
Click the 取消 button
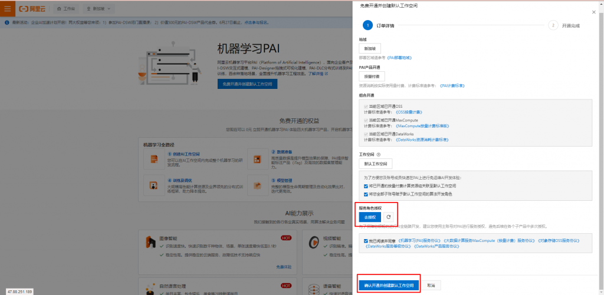[431, 286]
